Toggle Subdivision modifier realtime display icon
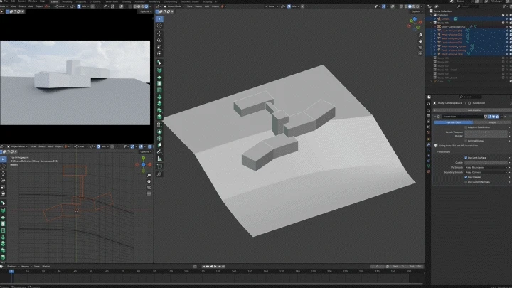 coord(493,117)
